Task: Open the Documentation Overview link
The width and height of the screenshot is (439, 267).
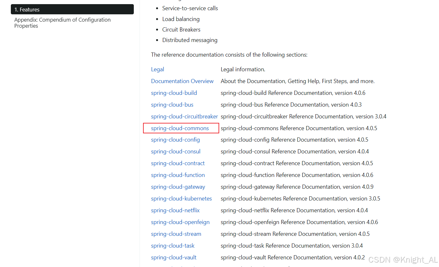Action: click(x=182, y=81)
